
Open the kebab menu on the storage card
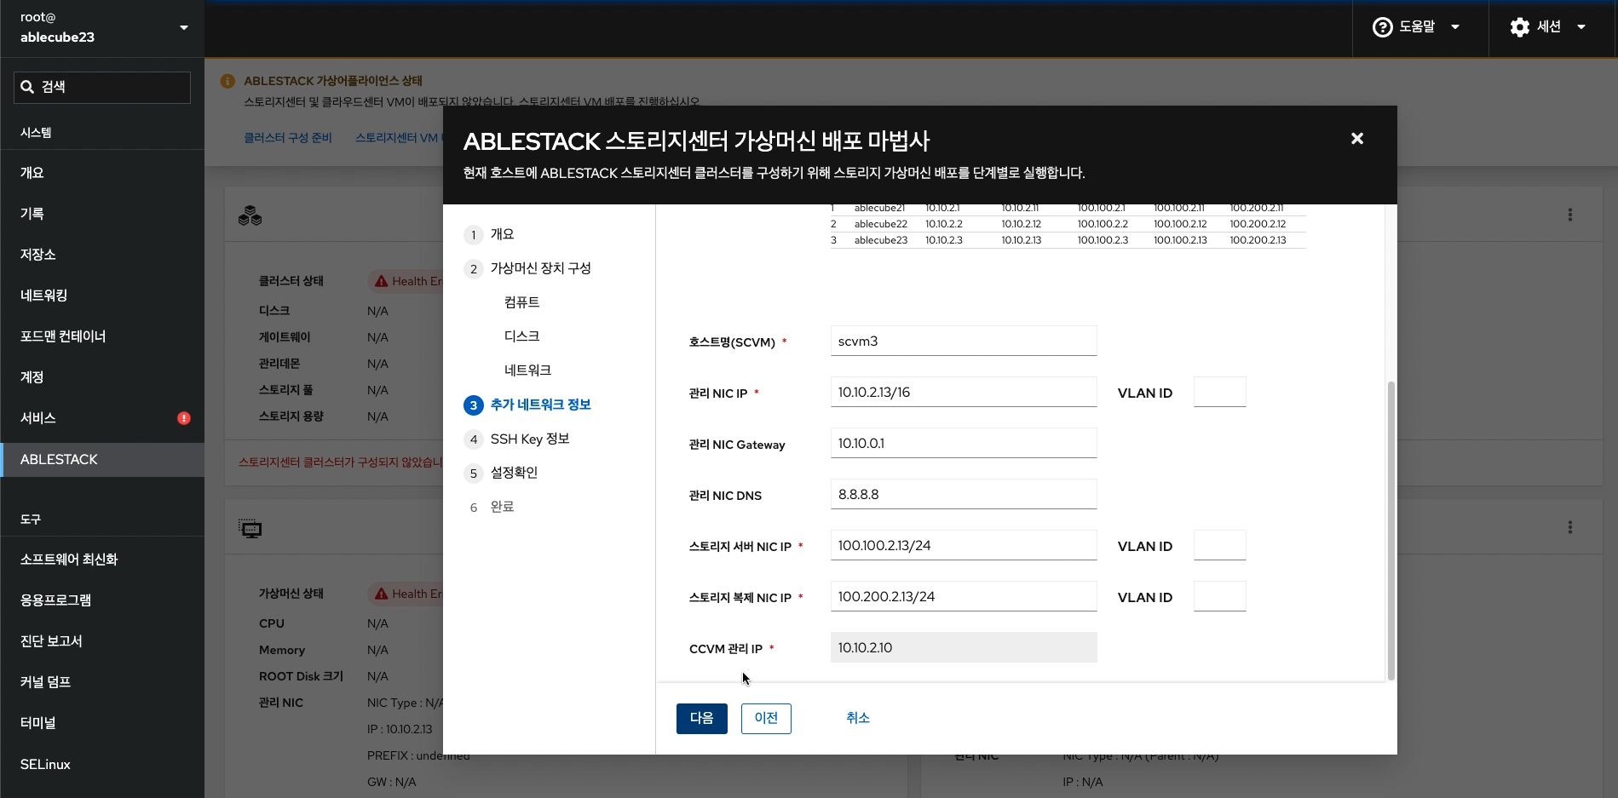[1570, 215]
